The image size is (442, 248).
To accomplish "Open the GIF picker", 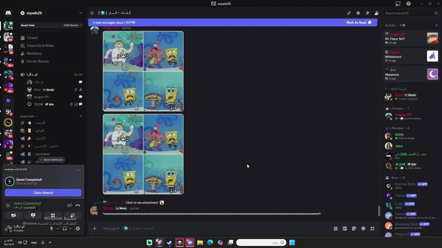I will click(345, 228).
